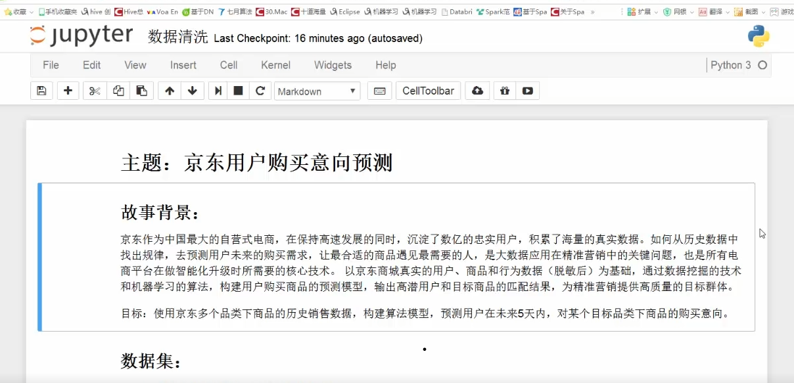Open the Cell menu

229,65
